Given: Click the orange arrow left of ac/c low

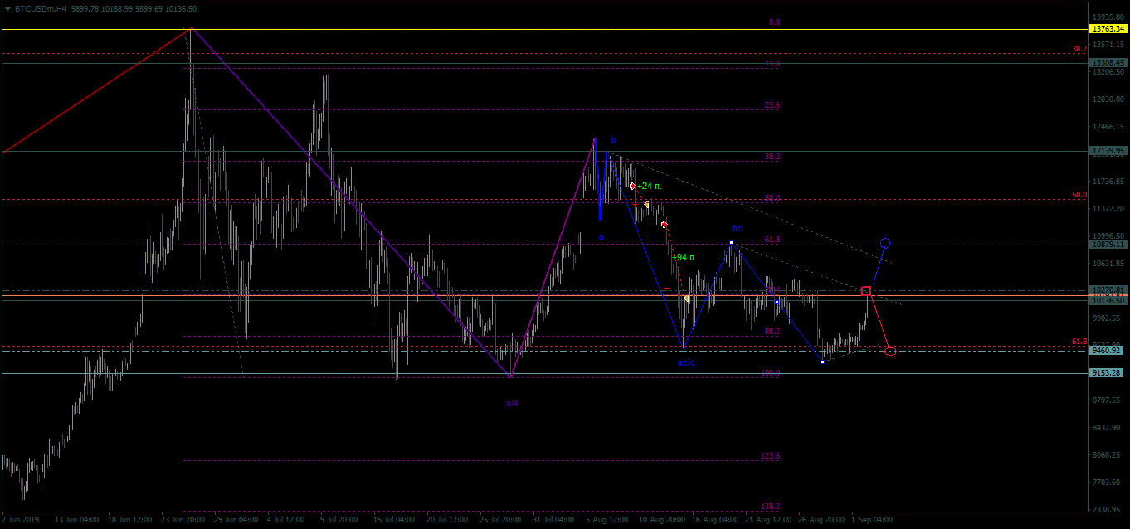Looking at the screenshot, I should pyautogui.click(x=686, y=298).
